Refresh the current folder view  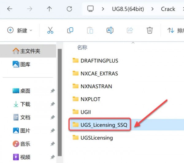click(x=69, y=9)
